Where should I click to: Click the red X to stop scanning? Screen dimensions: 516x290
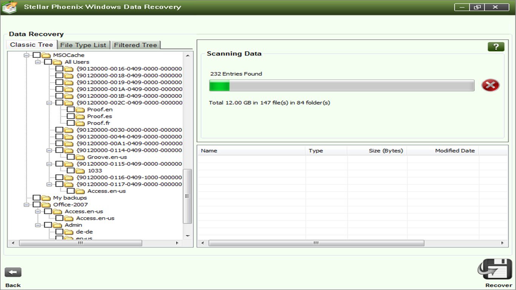[490, 85]
